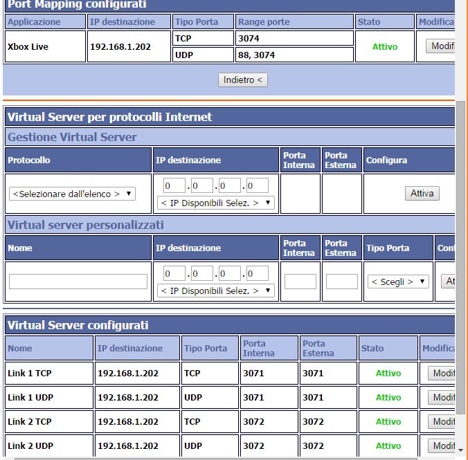Modify the Xbox Live port mapping

[x=441, y=46]
